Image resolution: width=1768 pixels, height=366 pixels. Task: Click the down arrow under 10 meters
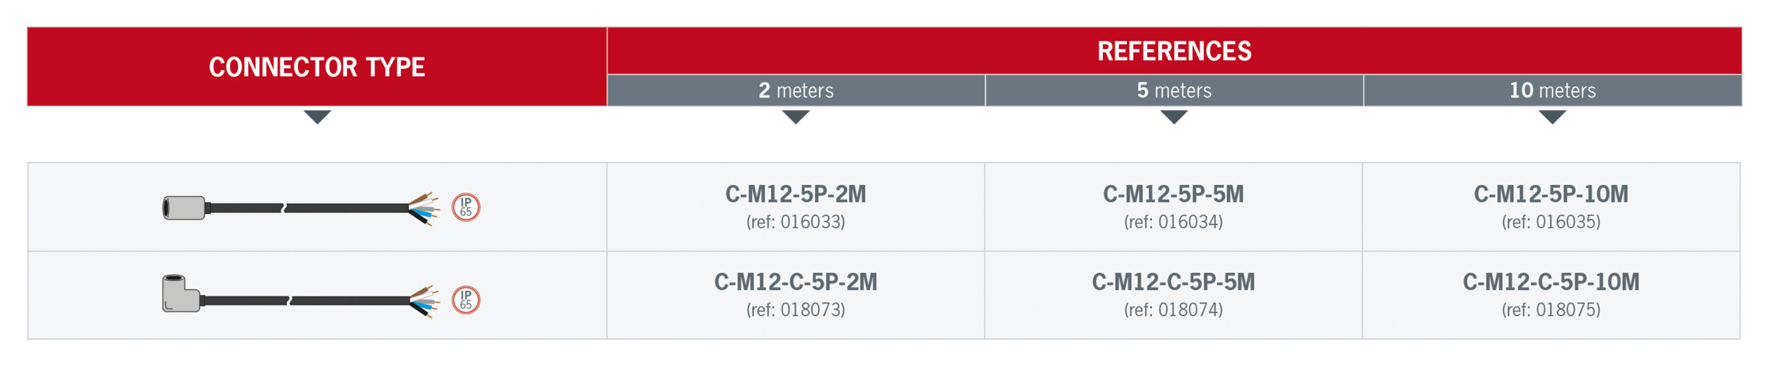pos(1552,117)
